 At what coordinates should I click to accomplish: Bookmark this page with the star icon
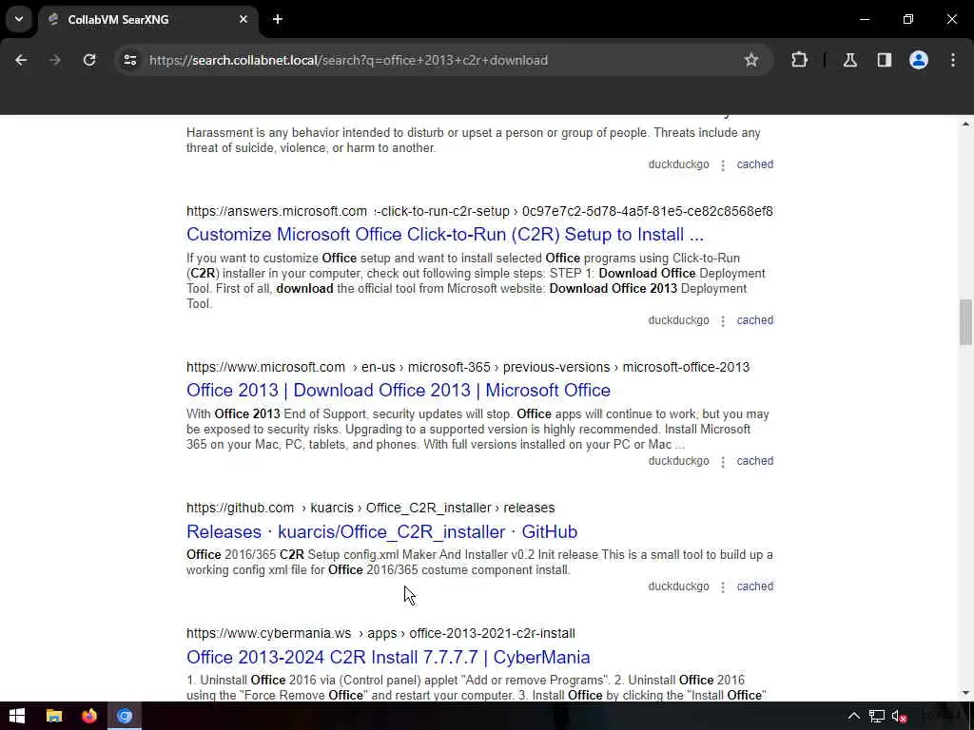click(751, 60)
